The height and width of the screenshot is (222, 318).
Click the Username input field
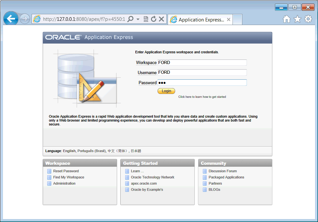202,72
